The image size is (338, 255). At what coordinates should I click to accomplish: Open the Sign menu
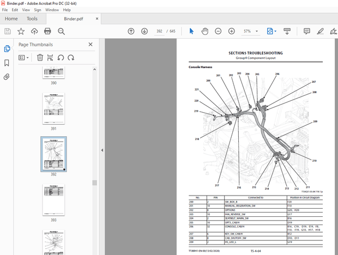pyautogui.click(x=37, y=10)
